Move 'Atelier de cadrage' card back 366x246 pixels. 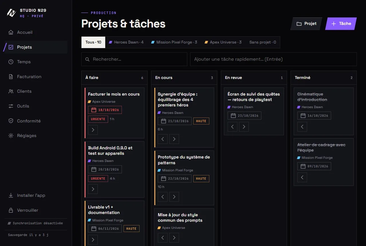[302, 177]
